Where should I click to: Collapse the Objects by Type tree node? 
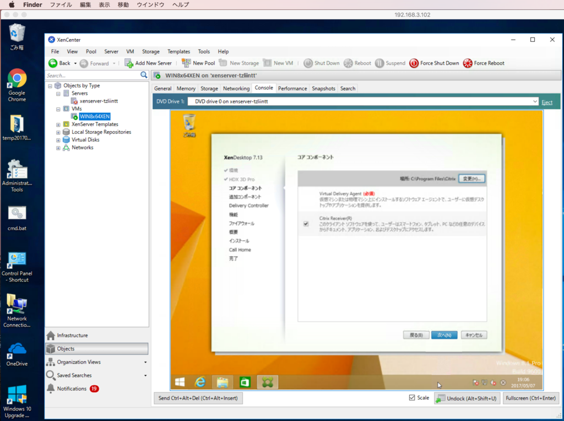pyautogui.click(x=50, y=86)
